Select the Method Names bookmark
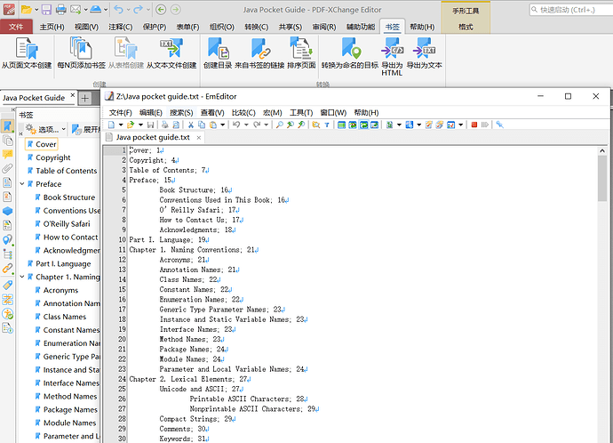The width and height of the screenshot is (613, 443). pyautogui.click(x=66, y=397)
